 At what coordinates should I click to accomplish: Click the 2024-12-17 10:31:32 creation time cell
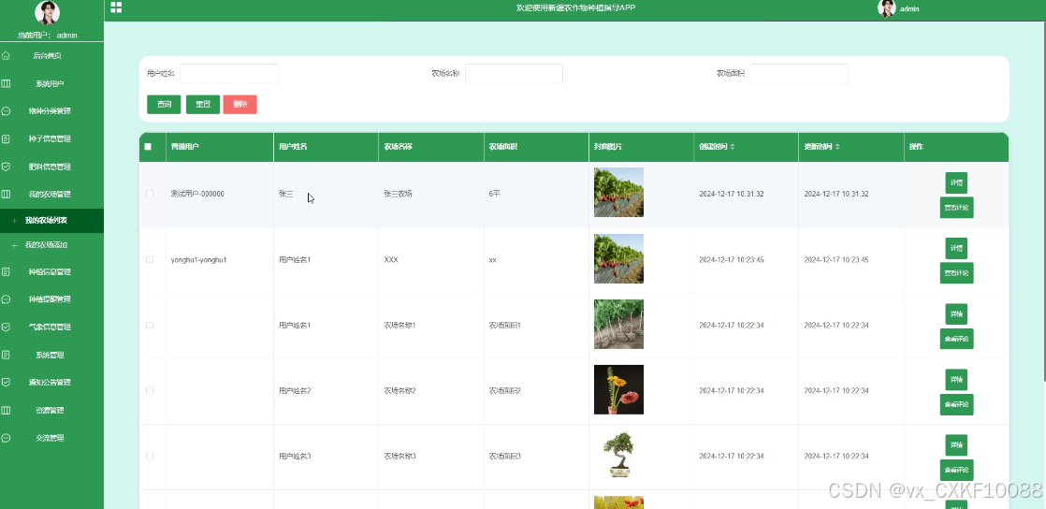click(731, 194)
